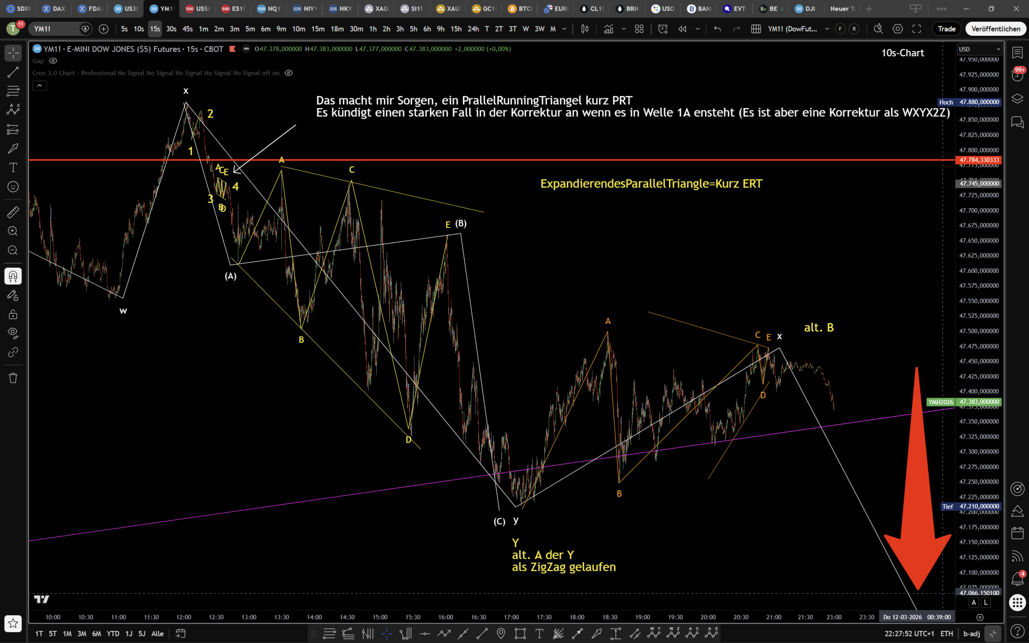The width and height of the screenshot is (1029, 643).
Task: Expand the timeframe list chevron after M
Action: pos(564,29)
